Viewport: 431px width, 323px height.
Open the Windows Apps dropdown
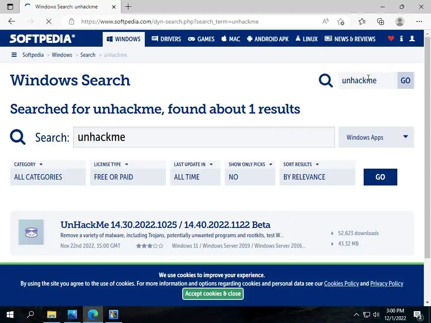[x=376, y=137]
